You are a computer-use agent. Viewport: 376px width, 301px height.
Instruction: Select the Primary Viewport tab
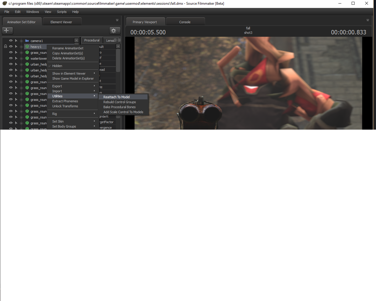click(145, 22)
